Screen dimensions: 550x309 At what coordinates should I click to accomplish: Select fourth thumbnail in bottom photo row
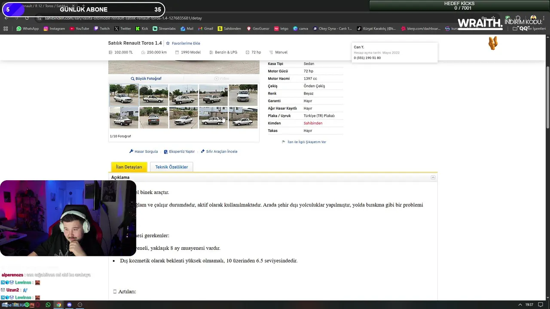tap(213, 118)
